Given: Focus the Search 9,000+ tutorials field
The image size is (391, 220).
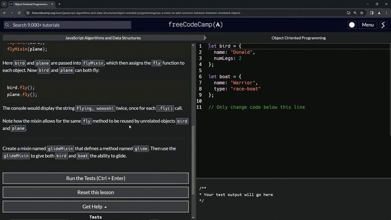Looking at the screenshot, I should (x=67, y=25).
